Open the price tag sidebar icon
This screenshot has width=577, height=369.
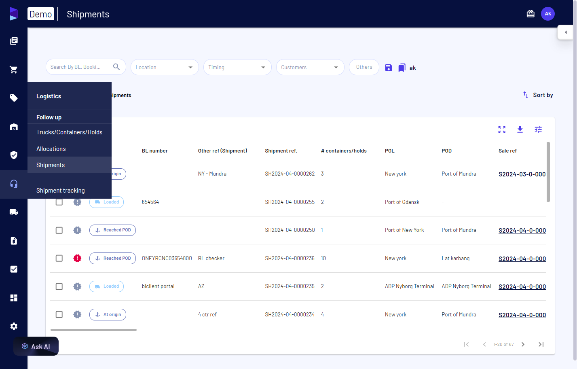(14, 98)
